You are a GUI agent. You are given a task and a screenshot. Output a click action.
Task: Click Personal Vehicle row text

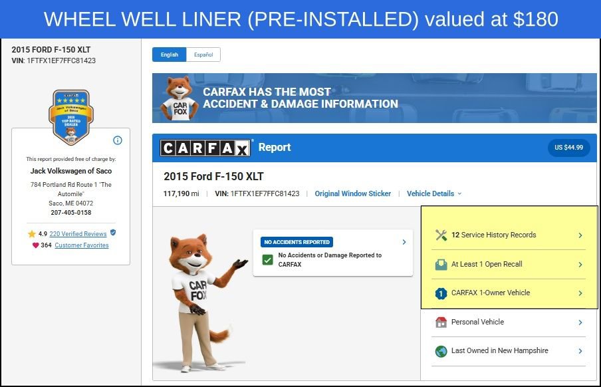click(477, 322)
